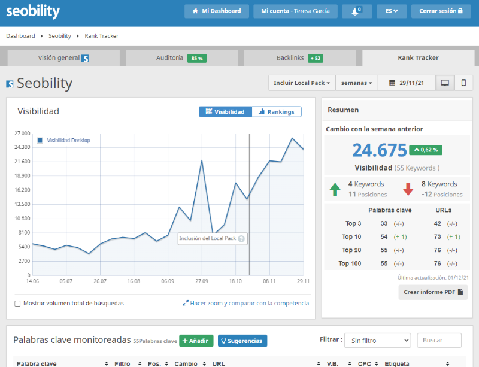
Task: Click Rank Tracker in the breadcrumb
Action: point(102,36)
